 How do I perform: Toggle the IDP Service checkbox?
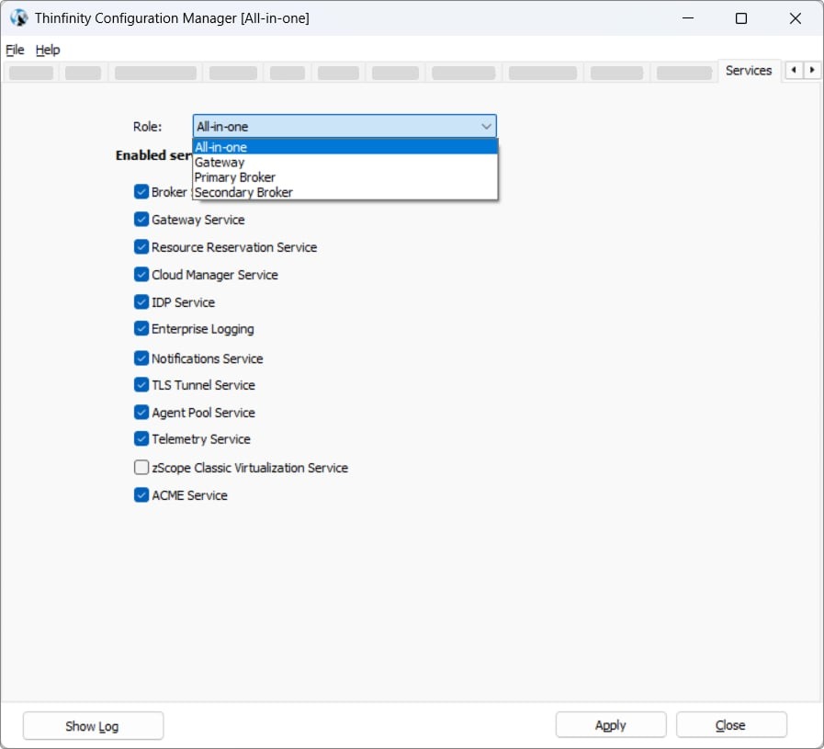tap(141, 302)
